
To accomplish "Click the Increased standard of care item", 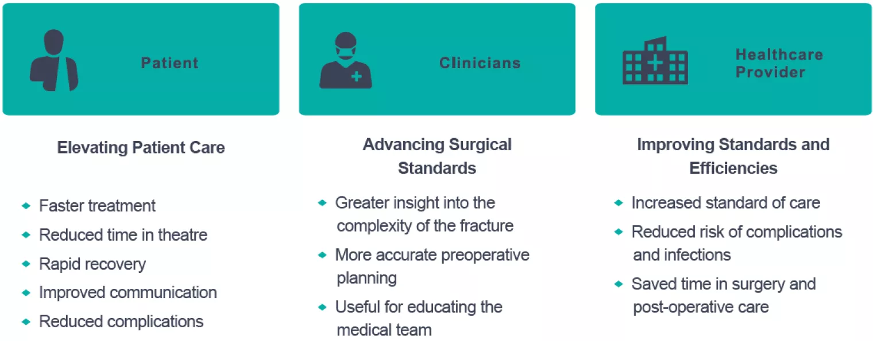I will point(725,203).
